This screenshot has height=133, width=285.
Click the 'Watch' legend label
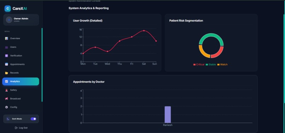[x=224, y=65]
